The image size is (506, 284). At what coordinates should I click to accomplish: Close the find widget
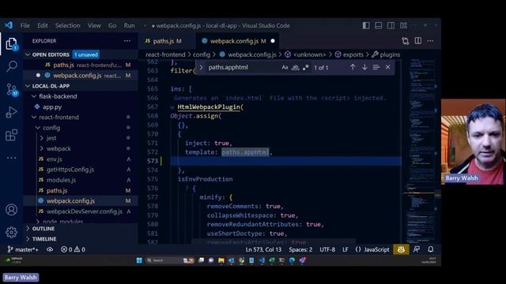tap(387, 67)
